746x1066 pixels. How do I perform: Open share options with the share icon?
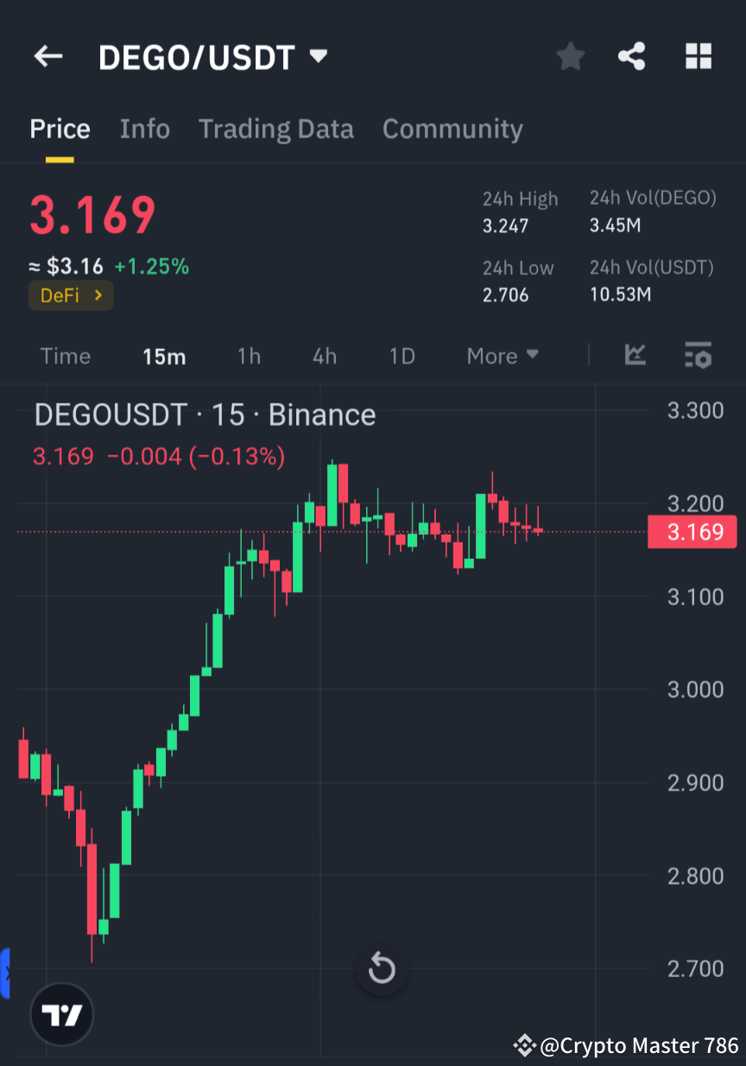point(632,56)
